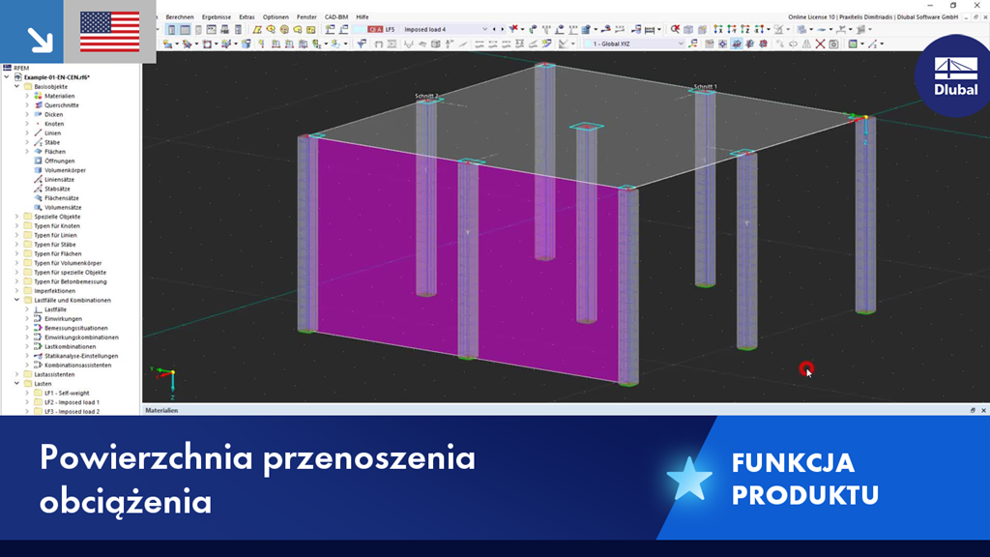Viewport: 990px width, 557px height.
Task: Float the Materialien table panel
Action: [973, 410]
